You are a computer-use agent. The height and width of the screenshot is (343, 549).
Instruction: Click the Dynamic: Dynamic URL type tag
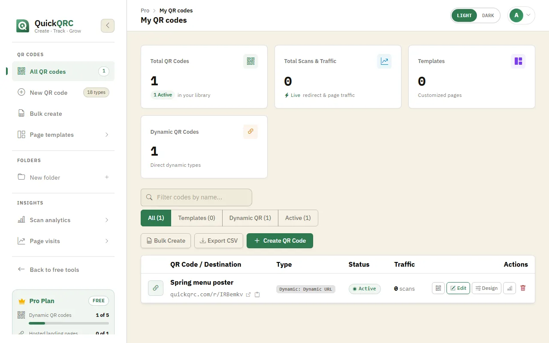[x=306, y=289]
